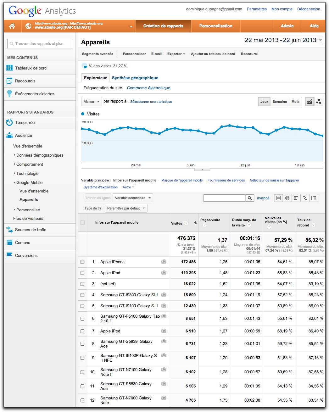Screen dimensions: 329x412
Task: Switch to Commerce électronique sub-tab
Action: pos(148,88)
